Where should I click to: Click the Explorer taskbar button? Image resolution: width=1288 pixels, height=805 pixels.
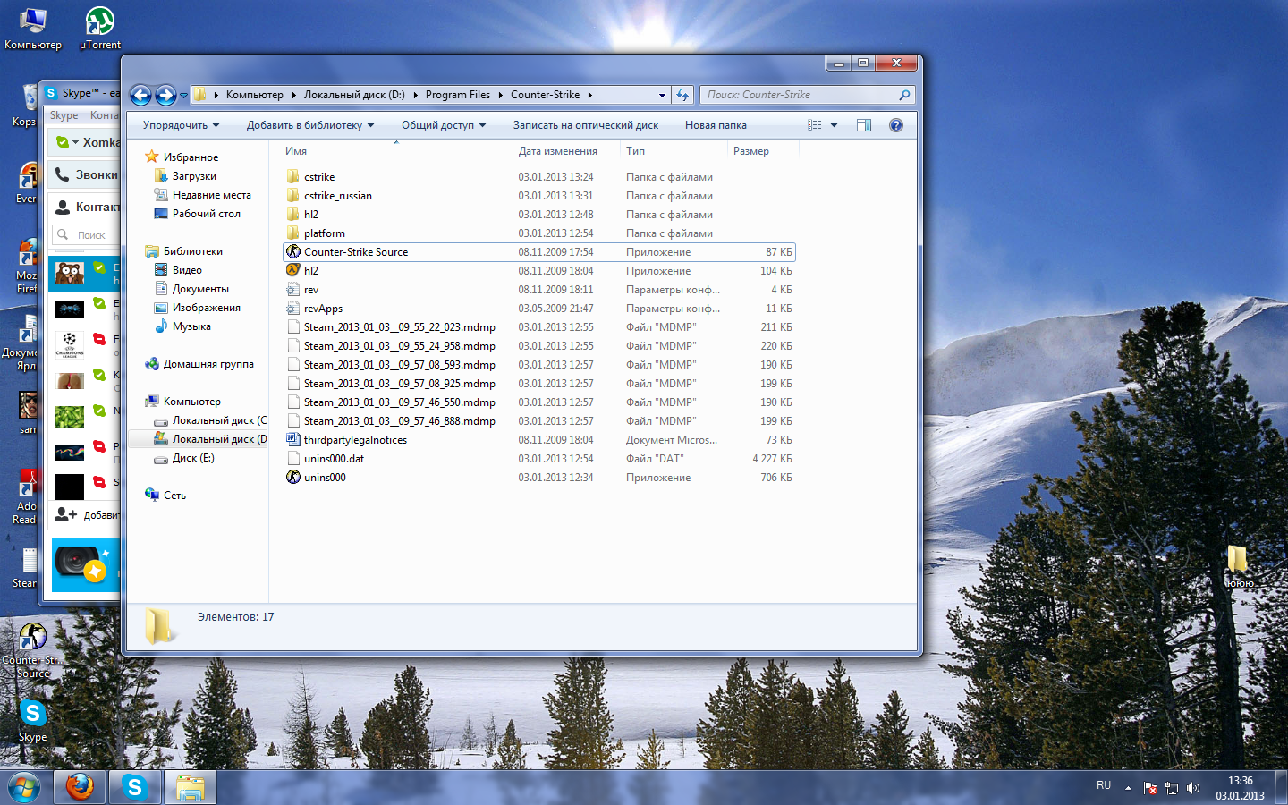pos(191,787)
